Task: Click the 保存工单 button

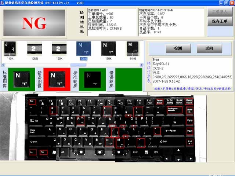Action: pyautogui.click(x=220, y=21)
